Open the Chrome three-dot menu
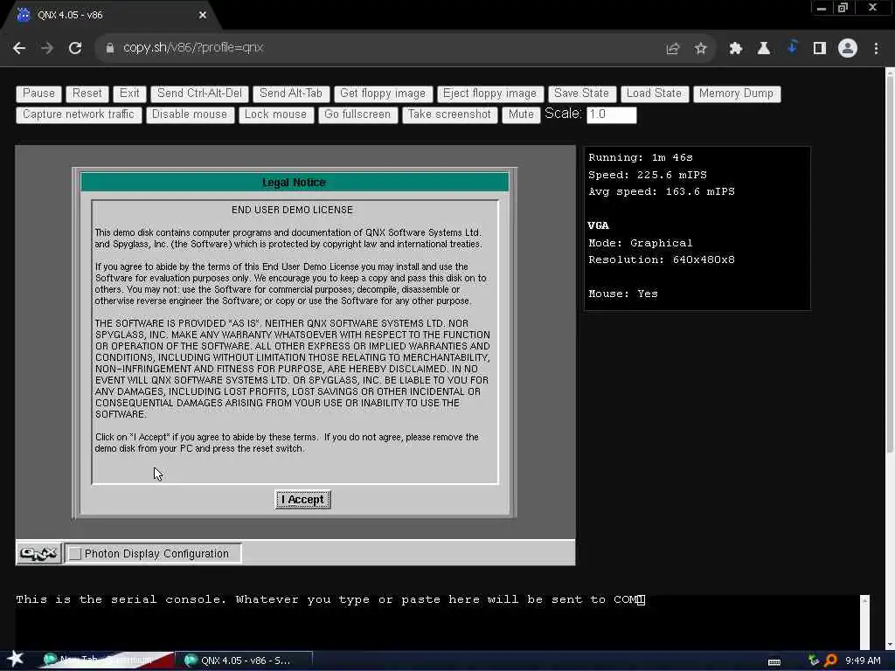This screenshot has width=895, height=671. [x=876, y=49]
